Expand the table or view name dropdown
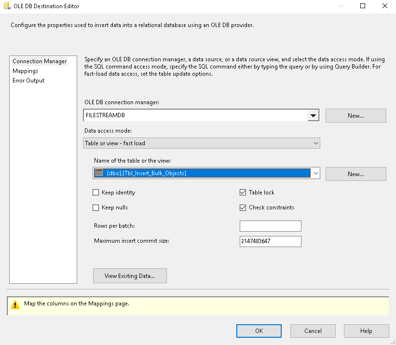396x345 pixels. point(315,173)
